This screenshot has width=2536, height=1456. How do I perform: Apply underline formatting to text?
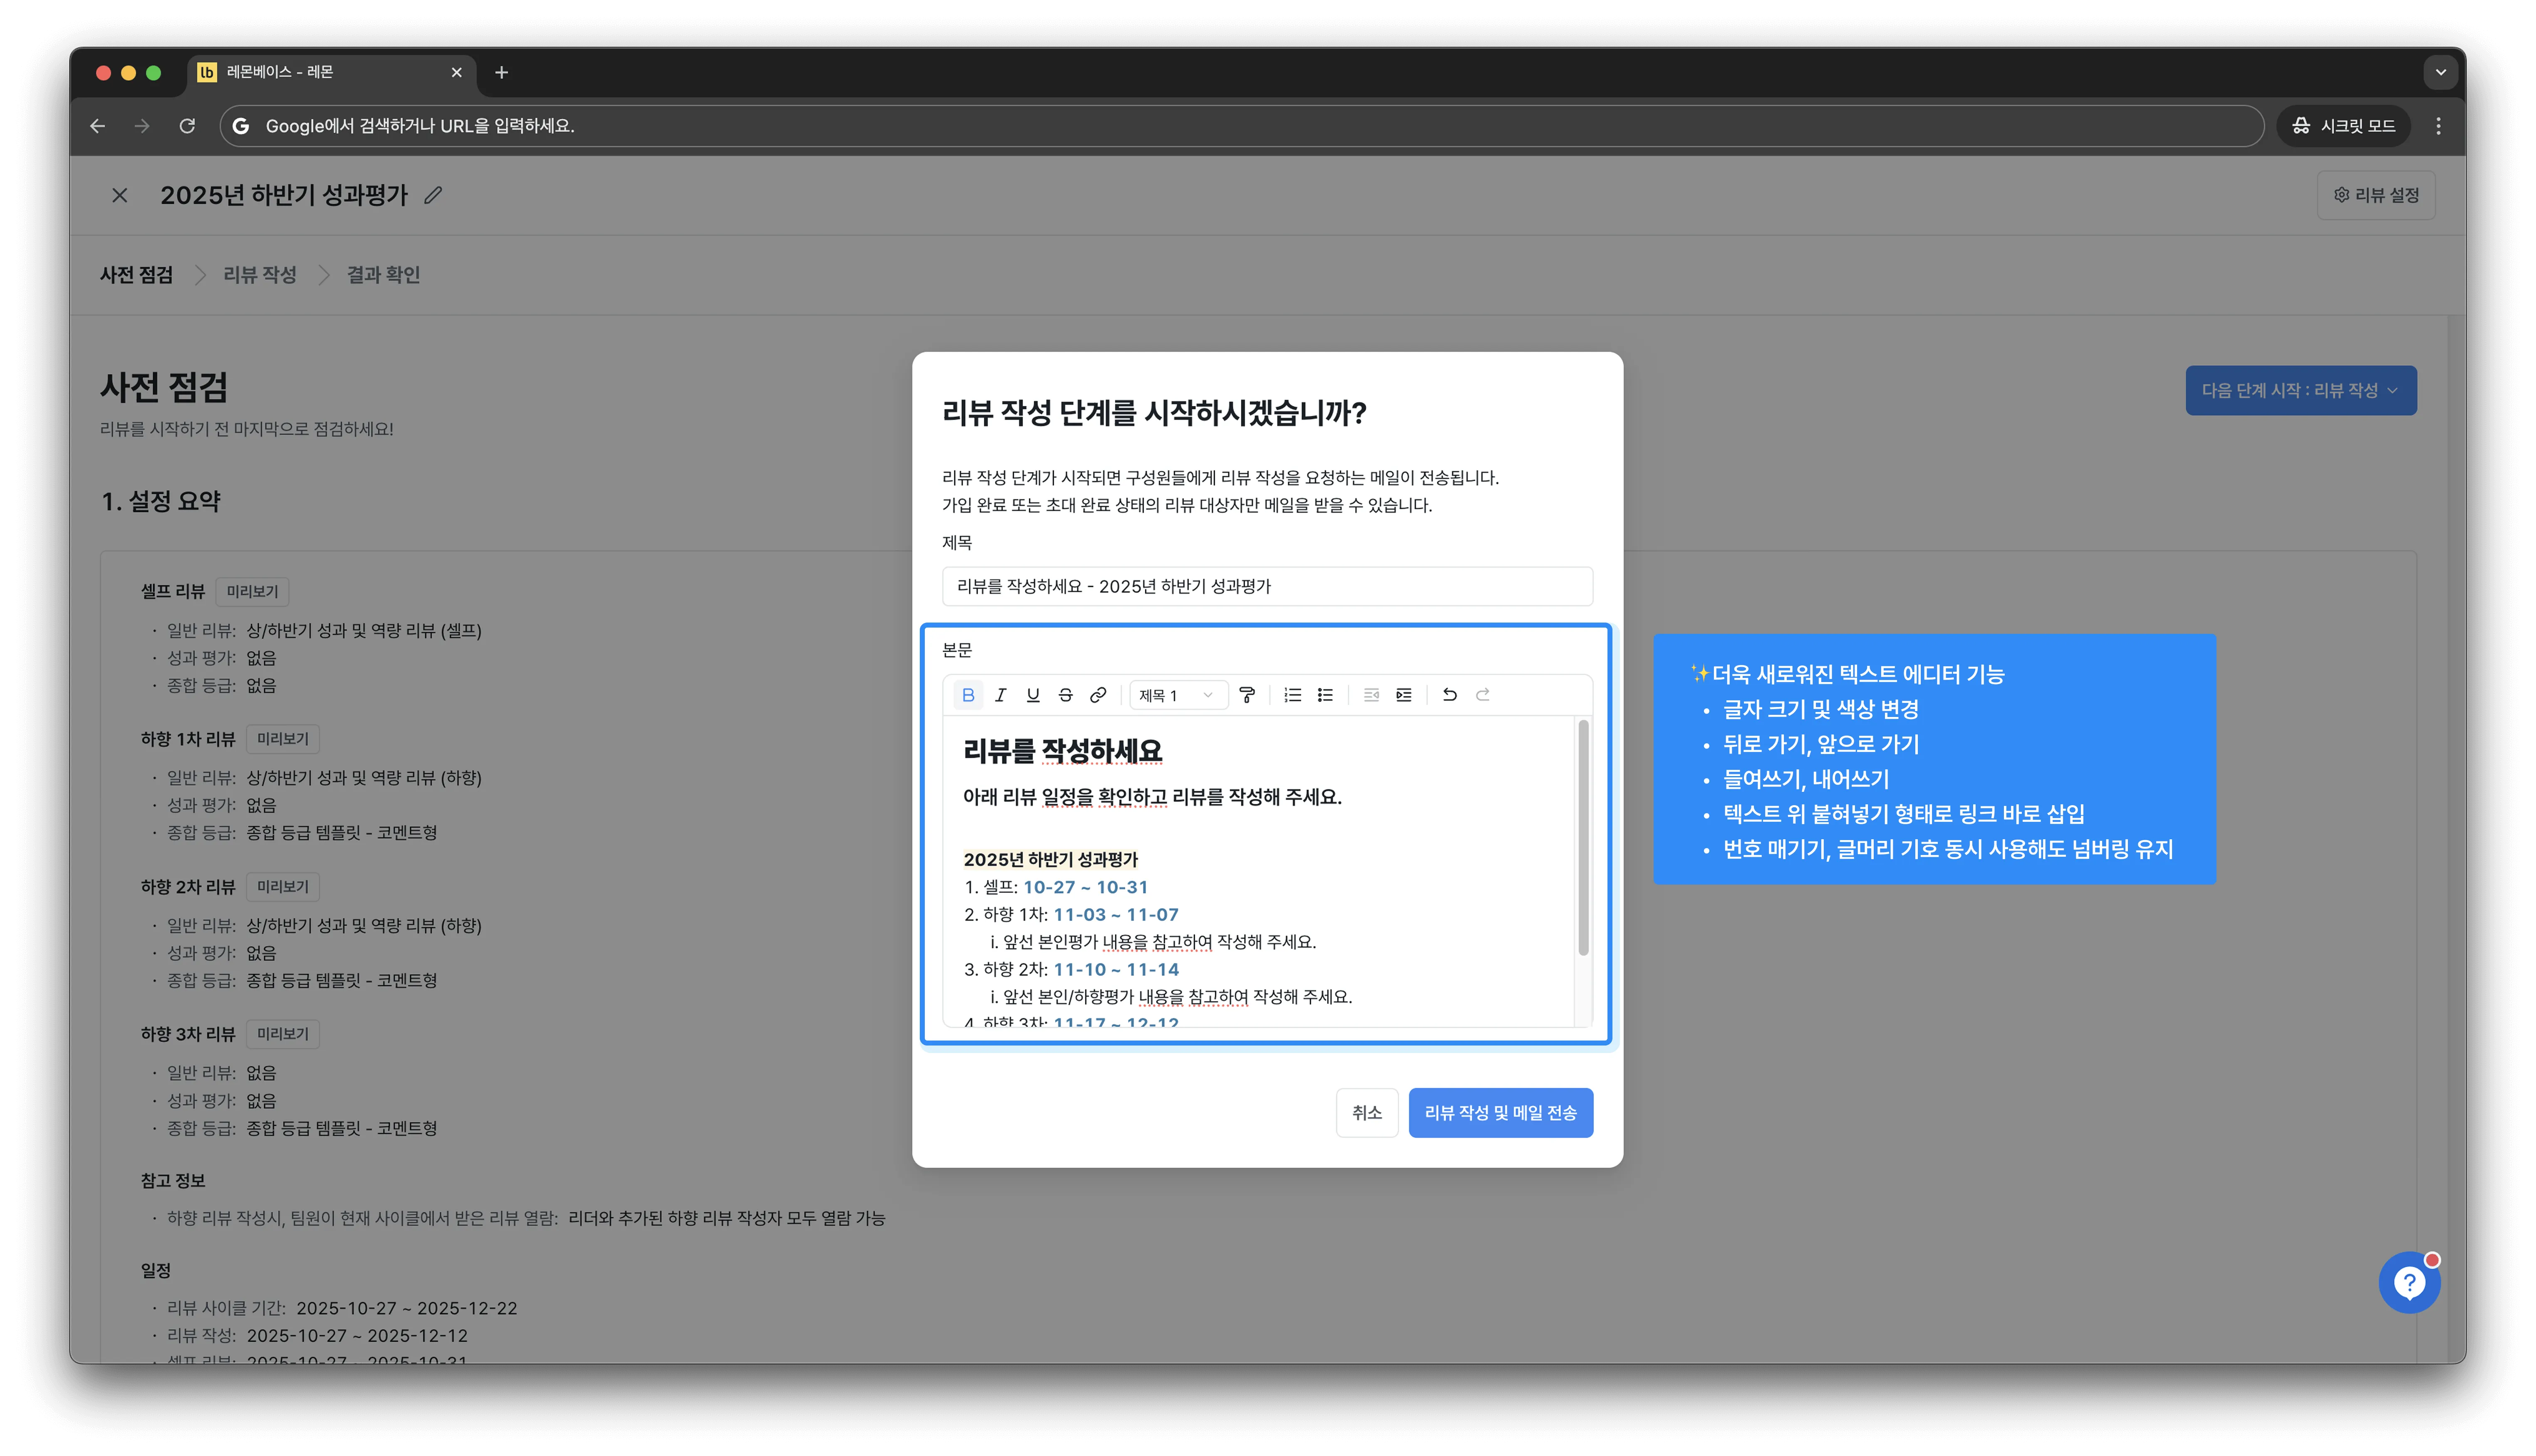click(1033, 695)
